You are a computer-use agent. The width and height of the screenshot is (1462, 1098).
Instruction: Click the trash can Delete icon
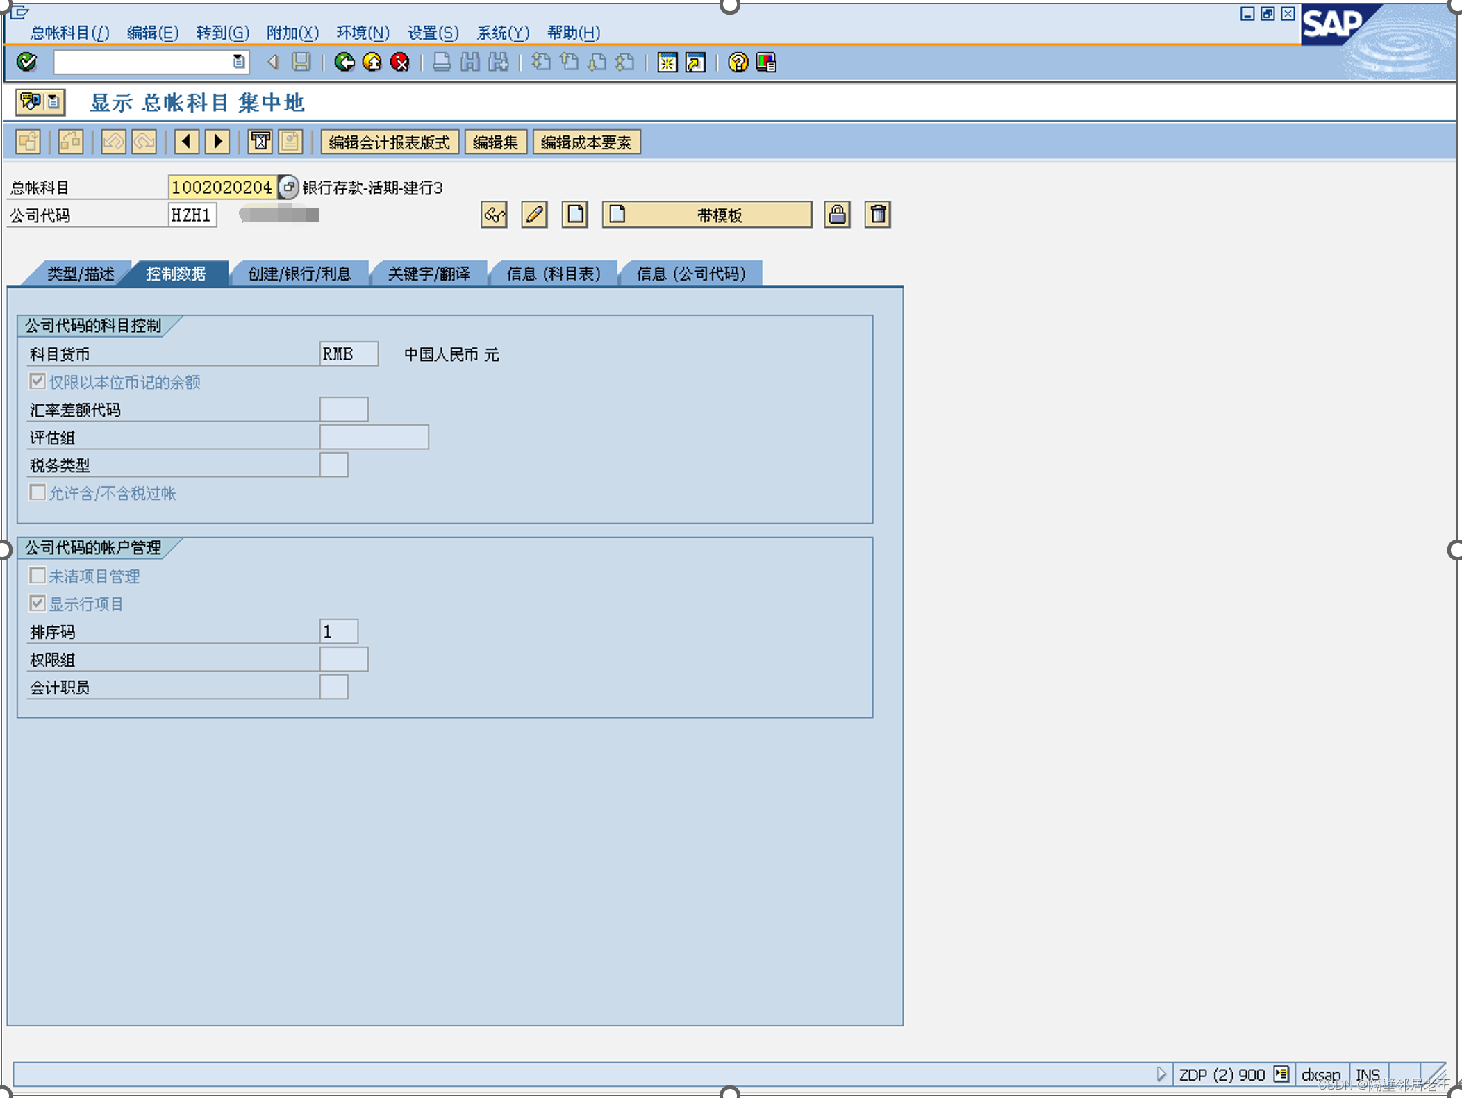coord(878,215)
